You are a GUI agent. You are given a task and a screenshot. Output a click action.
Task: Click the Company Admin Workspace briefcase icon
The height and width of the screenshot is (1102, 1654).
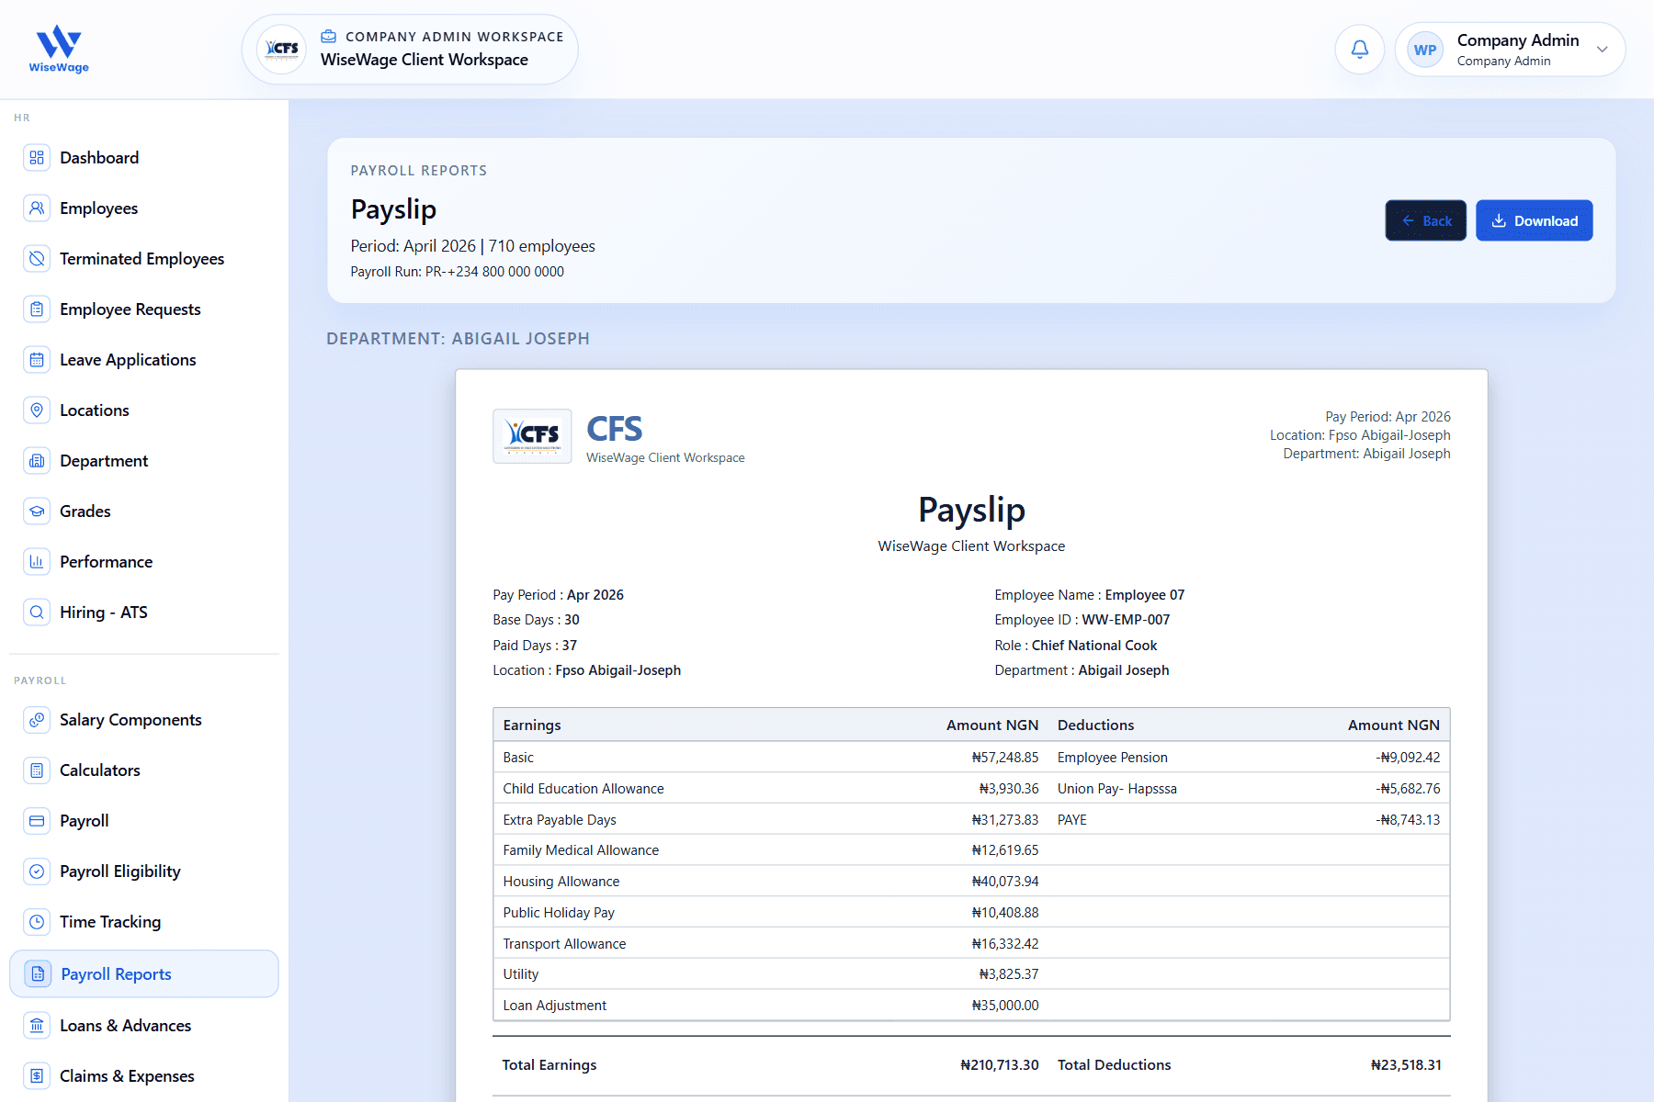[x=328, y=37]
